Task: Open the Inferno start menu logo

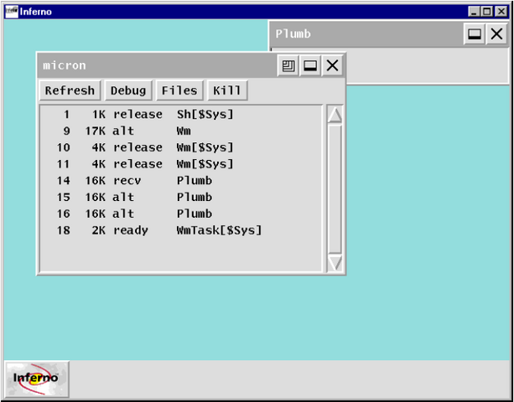Action: point(36,379)
